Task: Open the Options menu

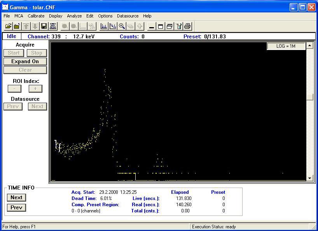Action: click(105, 16)
